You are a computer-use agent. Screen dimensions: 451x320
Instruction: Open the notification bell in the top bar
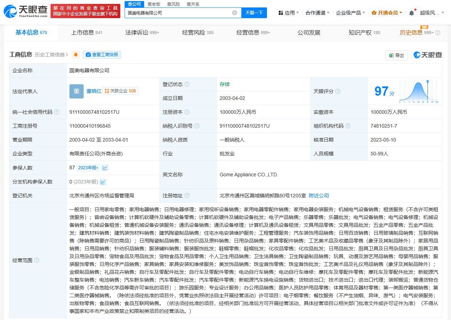tap(411, 13)
